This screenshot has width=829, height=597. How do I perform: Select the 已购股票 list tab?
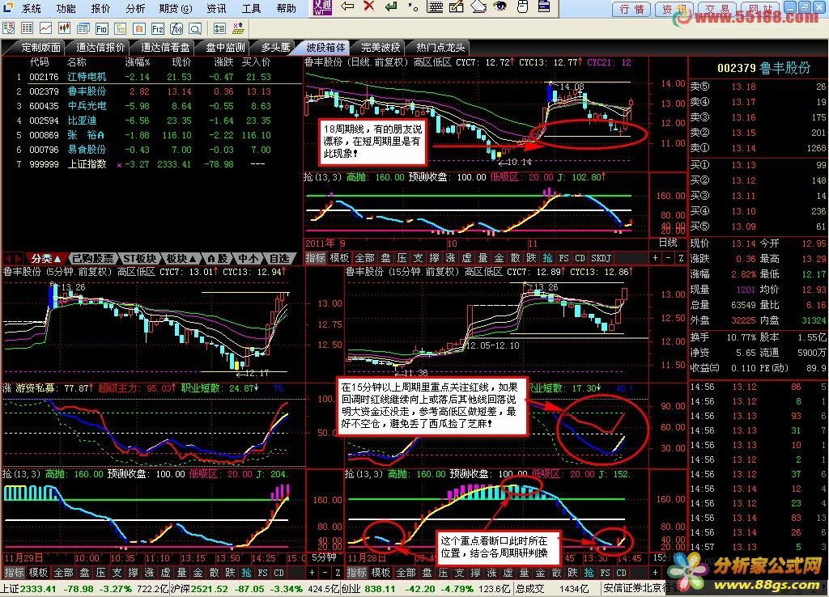pos(92,259)
